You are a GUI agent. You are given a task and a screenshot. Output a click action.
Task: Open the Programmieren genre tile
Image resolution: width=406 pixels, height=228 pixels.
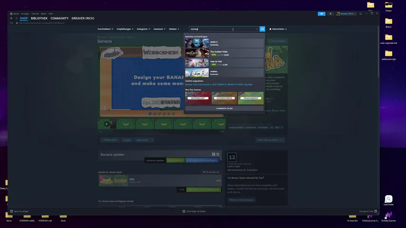coord(251,98)
